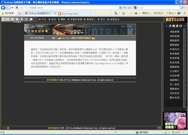Click the magnifier search button beside Google box
Screen dimensions: 188x135
coord(182,8)
